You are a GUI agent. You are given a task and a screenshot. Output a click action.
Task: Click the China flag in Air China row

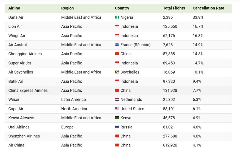[117, 145]
